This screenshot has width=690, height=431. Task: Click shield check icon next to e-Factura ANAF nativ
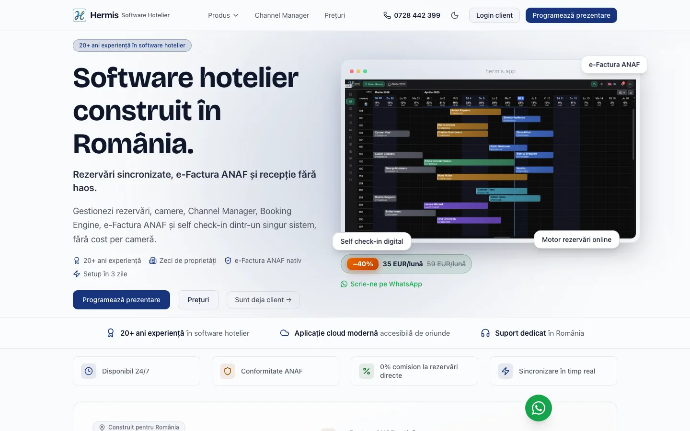tap(228, 261)
